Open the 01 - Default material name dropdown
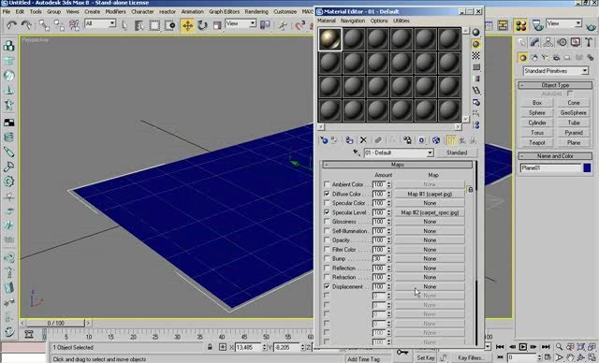The height and width of the screenshot is (363, 599). coord(399,152)
